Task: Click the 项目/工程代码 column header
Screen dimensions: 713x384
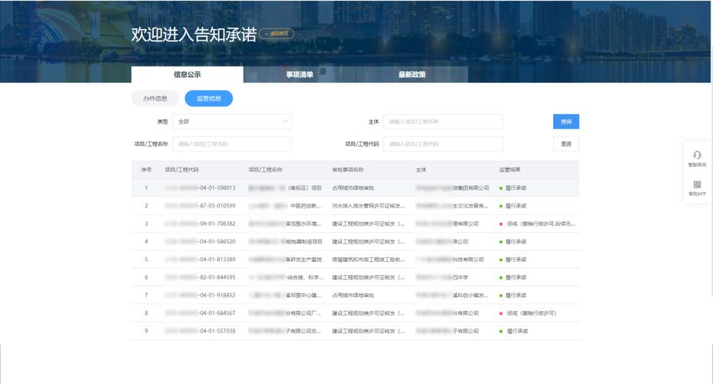Action: pos(182,170)
